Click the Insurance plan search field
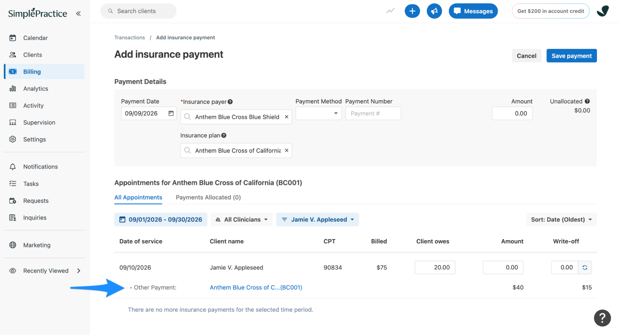 (236, 150)
